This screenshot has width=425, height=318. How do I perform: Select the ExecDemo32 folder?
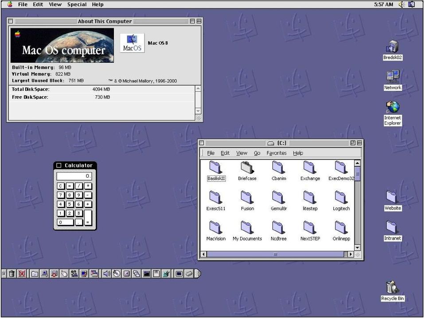[341, 171]
